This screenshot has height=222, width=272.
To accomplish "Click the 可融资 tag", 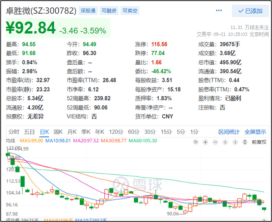I will (109, 11).
